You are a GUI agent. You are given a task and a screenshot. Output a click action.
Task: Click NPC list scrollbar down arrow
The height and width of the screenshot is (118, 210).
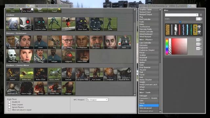[x=135, y=95]
